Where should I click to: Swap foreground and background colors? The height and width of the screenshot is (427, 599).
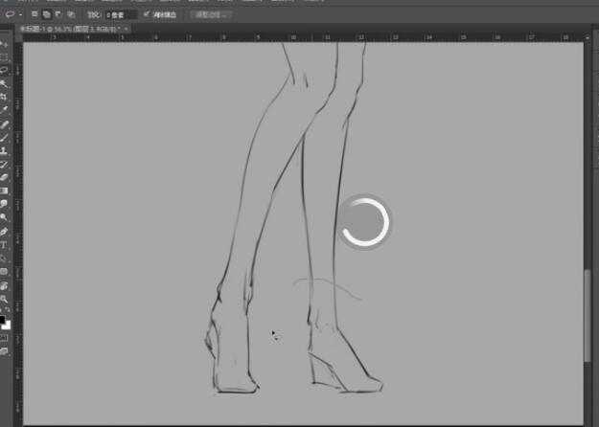click(x=8, y=309)
